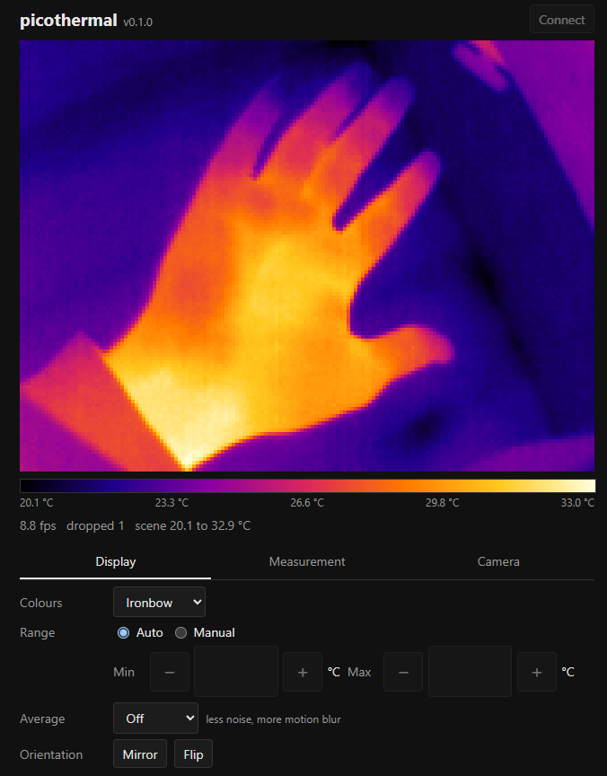Click the Range setting label
607x776 pixels.
tap(37, 632)
